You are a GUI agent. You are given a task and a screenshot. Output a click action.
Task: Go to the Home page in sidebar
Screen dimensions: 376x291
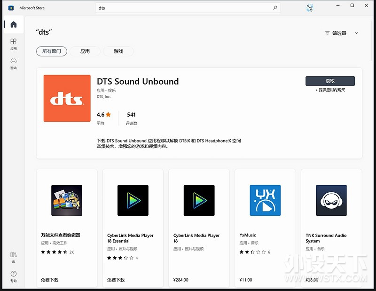14,24
